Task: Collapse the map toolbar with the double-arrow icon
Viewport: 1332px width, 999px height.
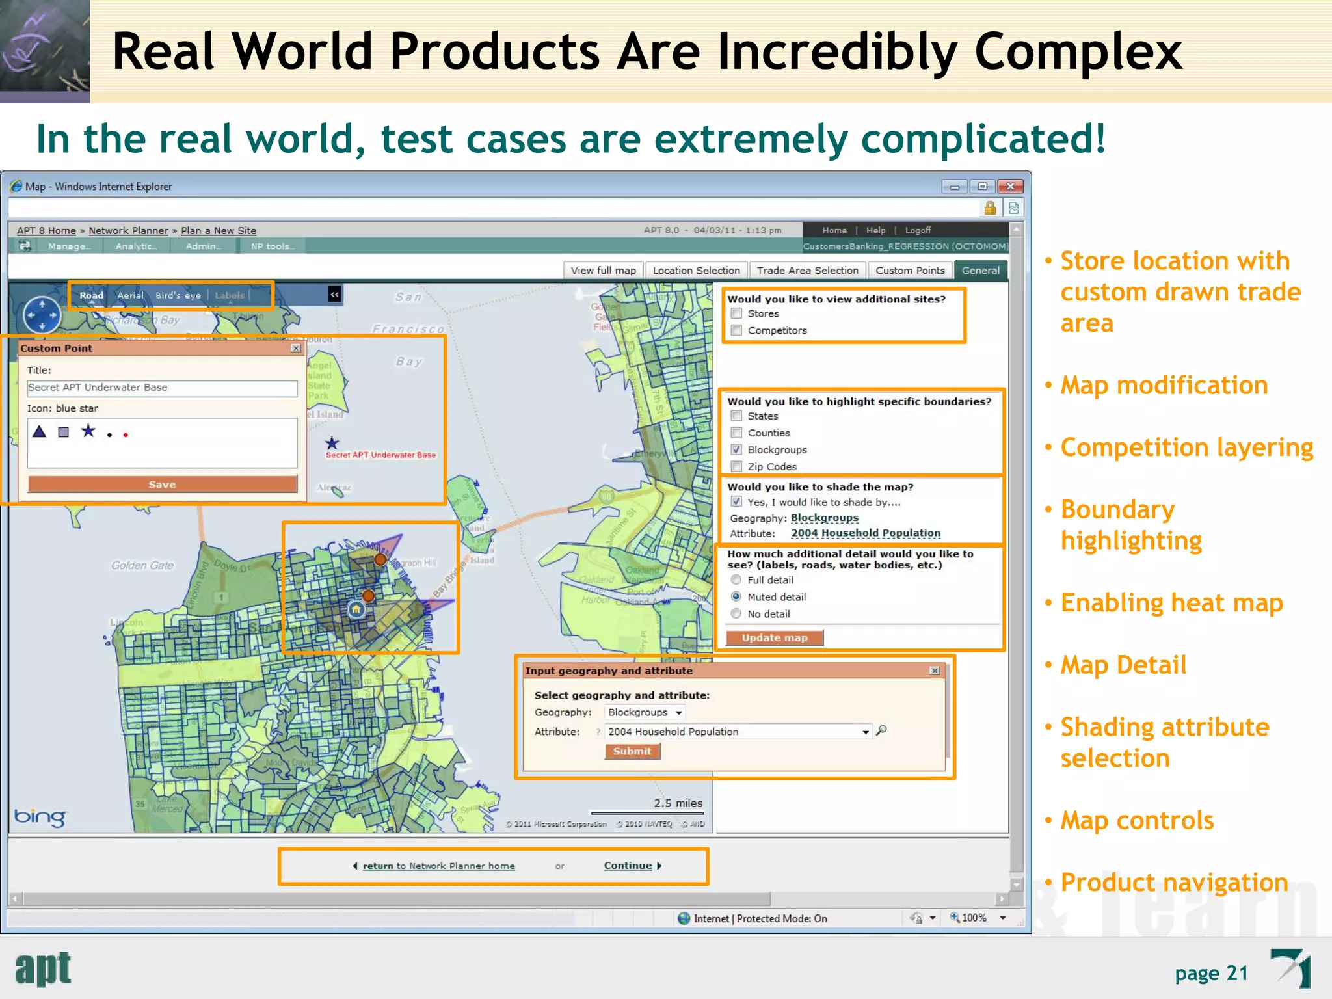Action: pos(334,295)
